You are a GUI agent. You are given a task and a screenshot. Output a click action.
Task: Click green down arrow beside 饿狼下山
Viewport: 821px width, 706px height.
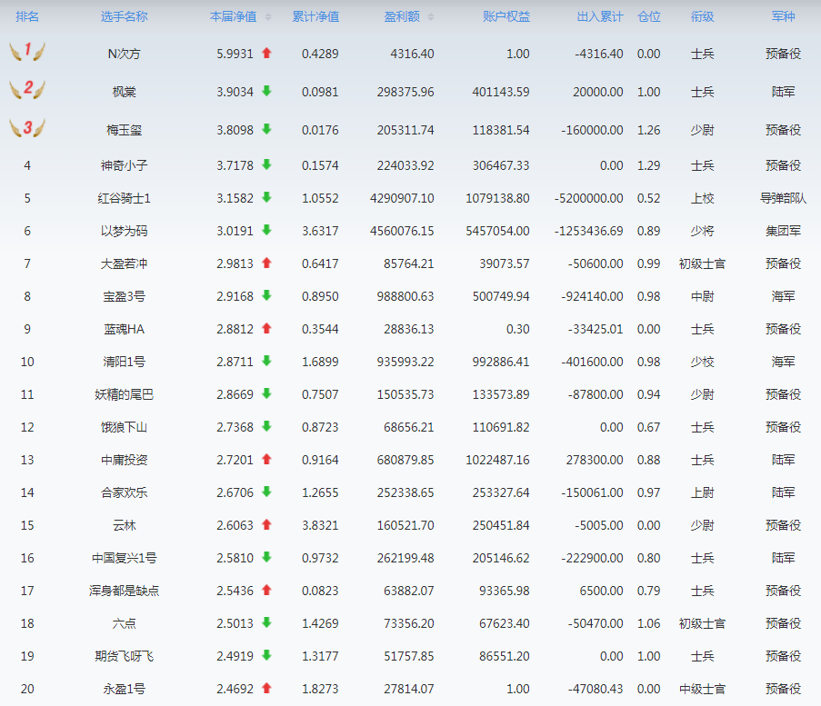[x=266, y=426]
